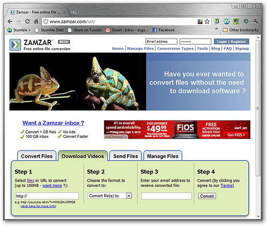Go to browser home icon
The height and width of the screenshot is (226, 268).
click(36, 21)
